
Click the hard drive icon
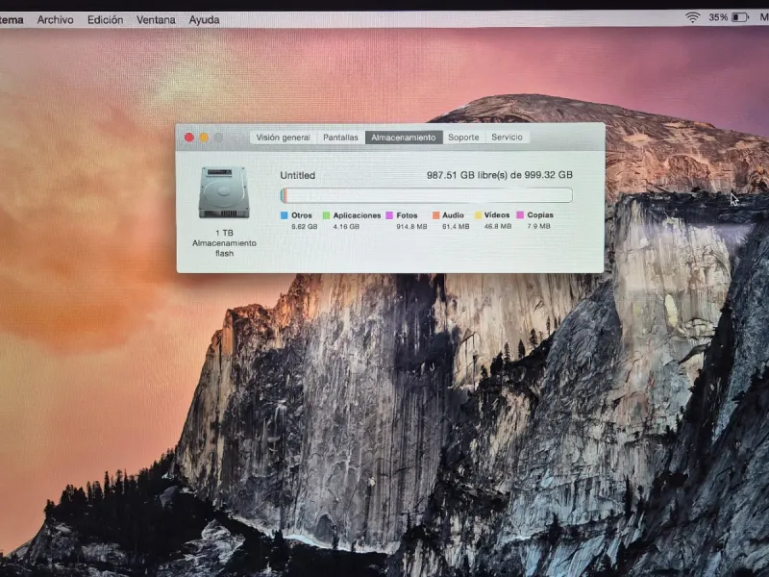pos(224,192)
